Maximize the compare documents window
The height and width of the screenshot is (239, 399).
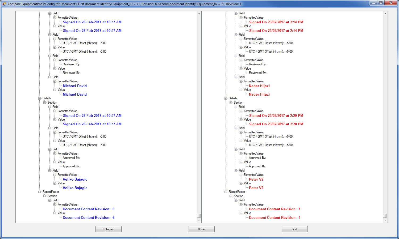[x=381, y=3]
